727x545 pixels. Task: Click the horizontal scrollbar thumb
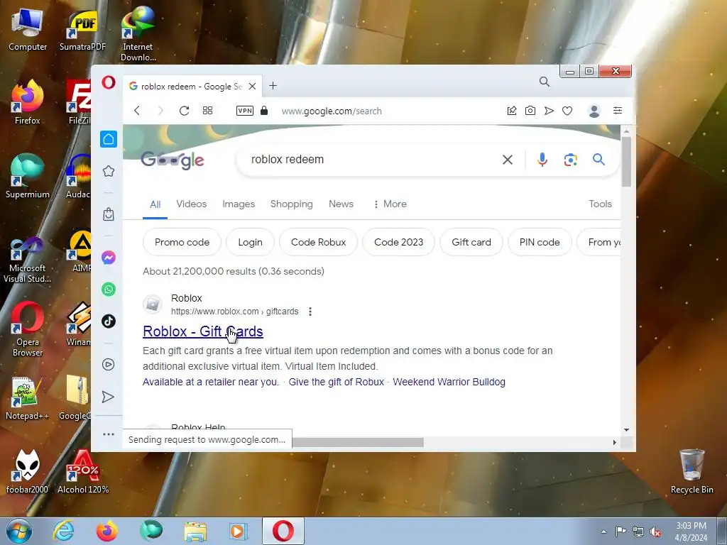click(358, 443)
